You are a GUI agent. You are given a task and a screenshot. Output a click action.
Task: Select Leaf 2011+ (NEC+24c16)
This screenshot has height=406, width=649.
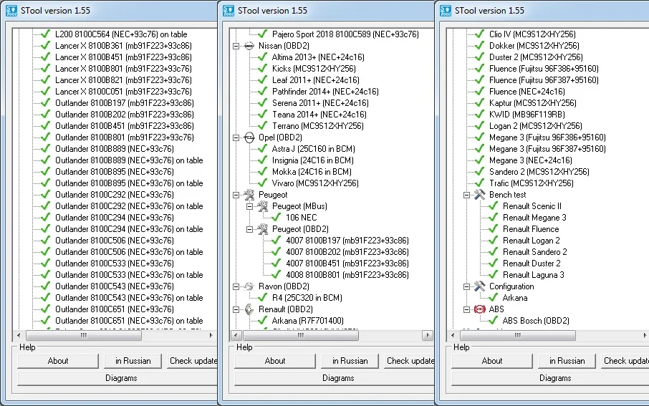[315, 80]
